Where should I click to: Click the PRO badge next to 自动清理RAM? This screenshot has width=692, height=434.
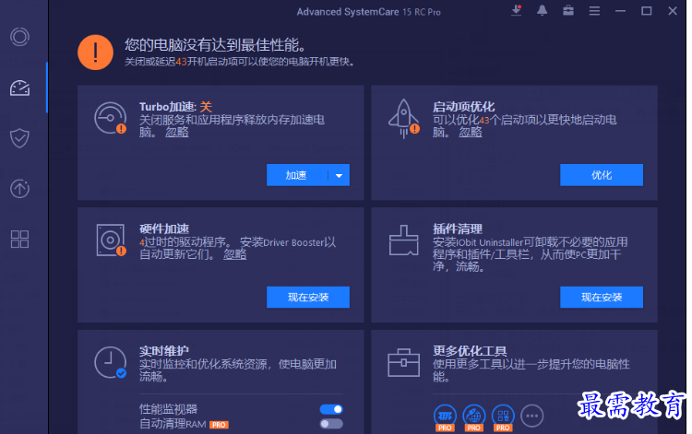219,425
